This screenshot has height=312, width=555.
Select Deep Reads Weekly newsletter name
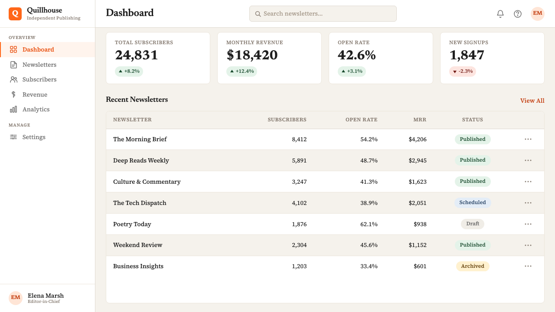pos(141,160)
